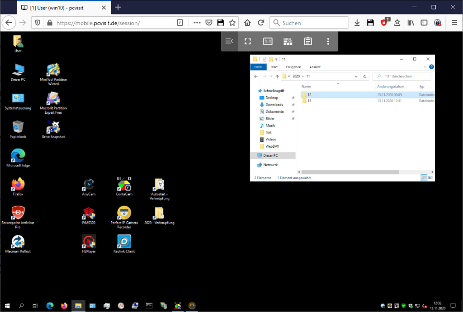Open the three-dot session menu
This screenshot has width=463, height=312.
click(328, 41)
